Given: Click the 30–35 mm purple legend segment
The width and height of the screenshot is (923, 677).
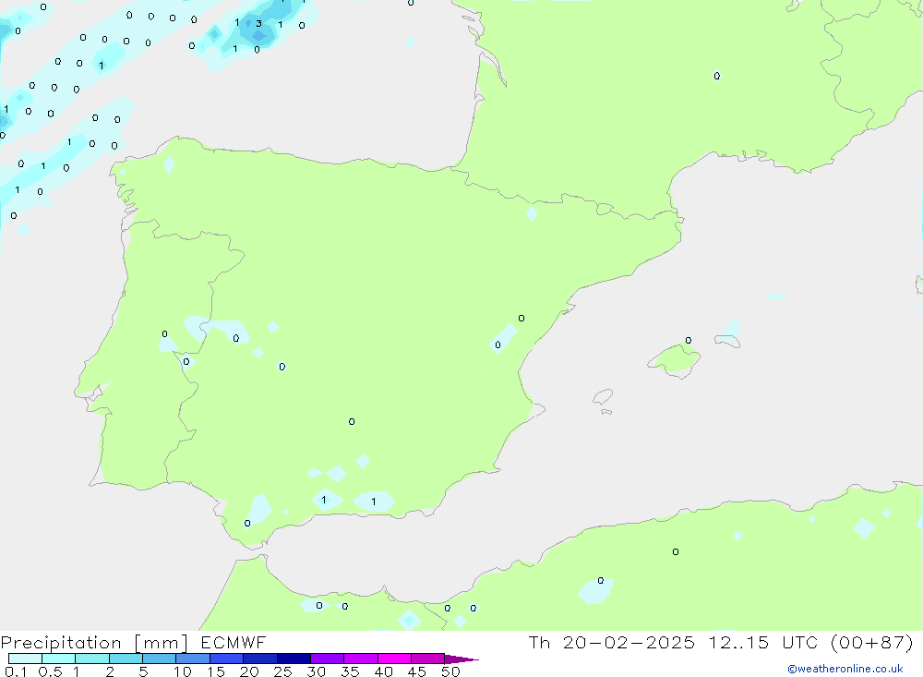Looking at the screenshot, I should (327, 659).
